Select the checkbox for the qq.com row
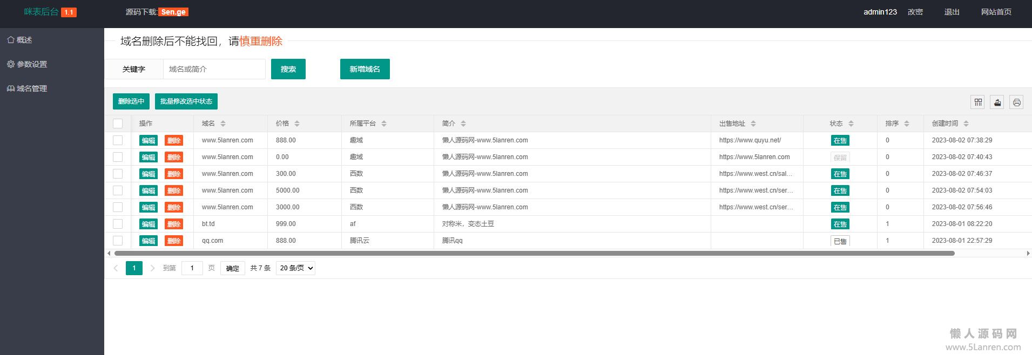The width and height of the screenshot is (1032, 355). [x=118, y=241]
